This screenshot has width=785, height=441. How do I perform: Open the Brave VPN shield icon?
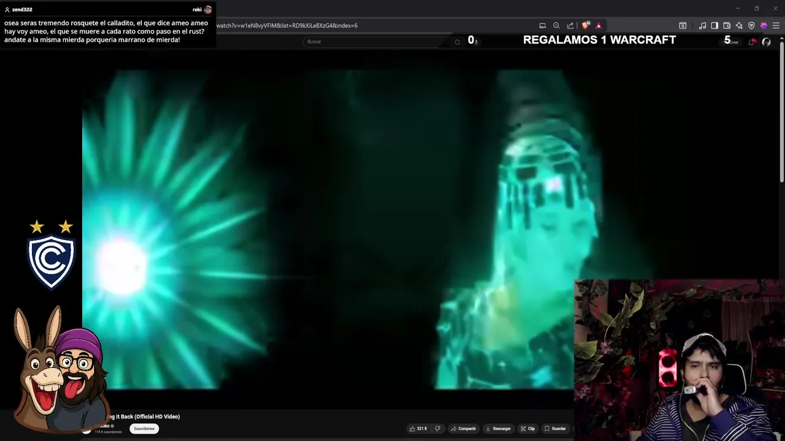751,26
